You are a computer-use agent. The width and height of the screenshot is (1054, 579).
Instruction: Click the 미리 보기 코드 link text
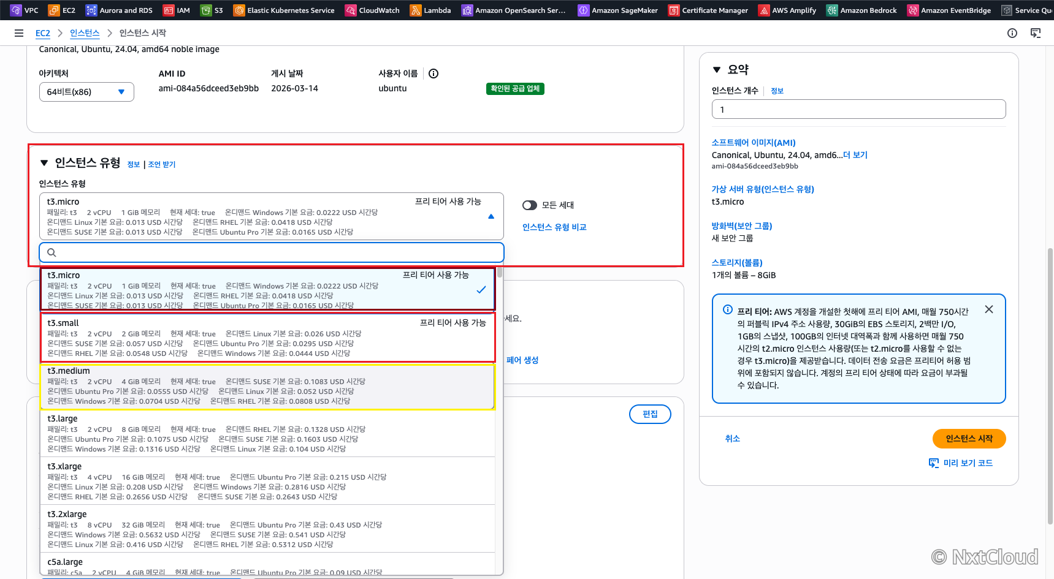968,463
